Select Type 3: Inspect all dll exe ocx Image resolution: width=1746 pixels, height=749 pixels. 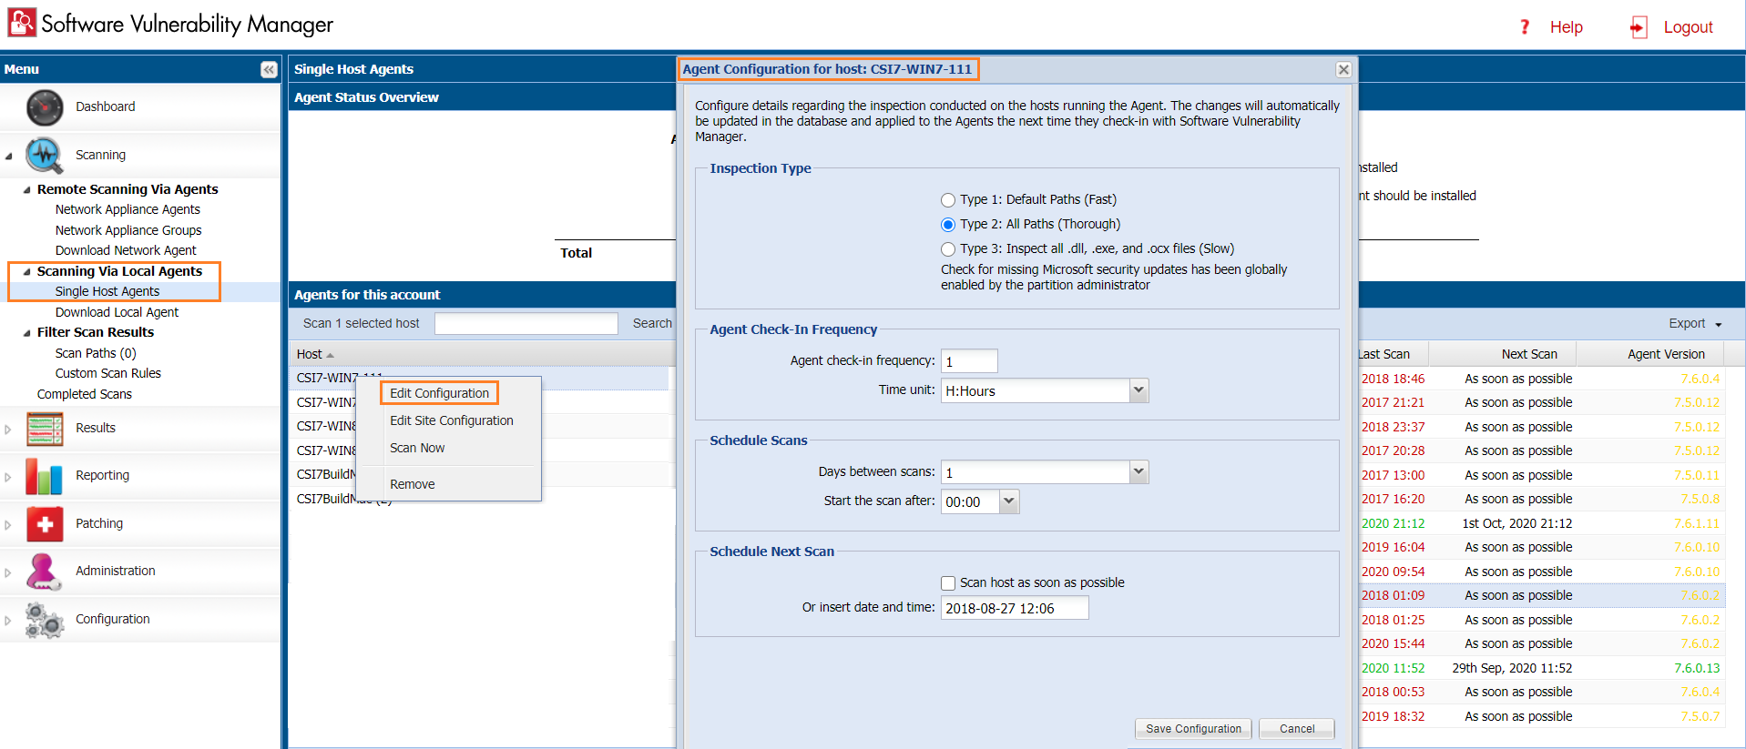click(x=948, y=249)
